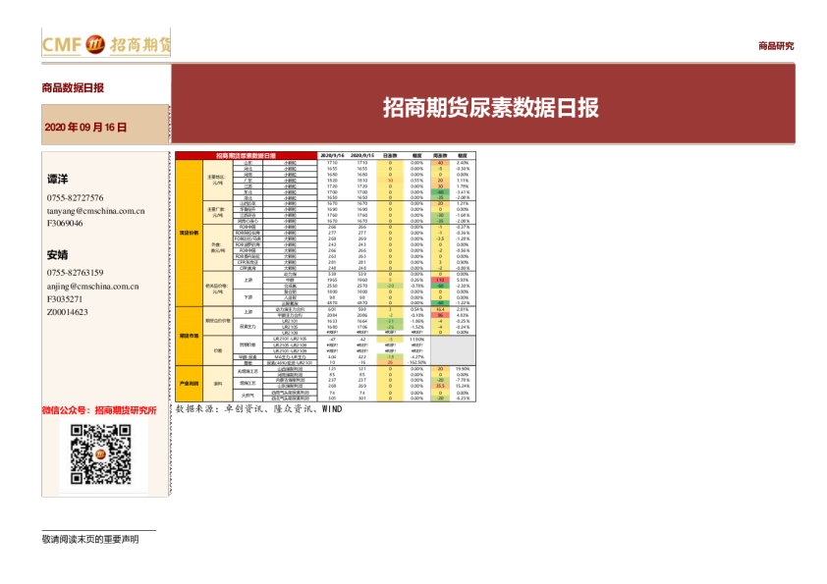
Task: Click the 商品研究 label at top right
Action: (776, 45)
